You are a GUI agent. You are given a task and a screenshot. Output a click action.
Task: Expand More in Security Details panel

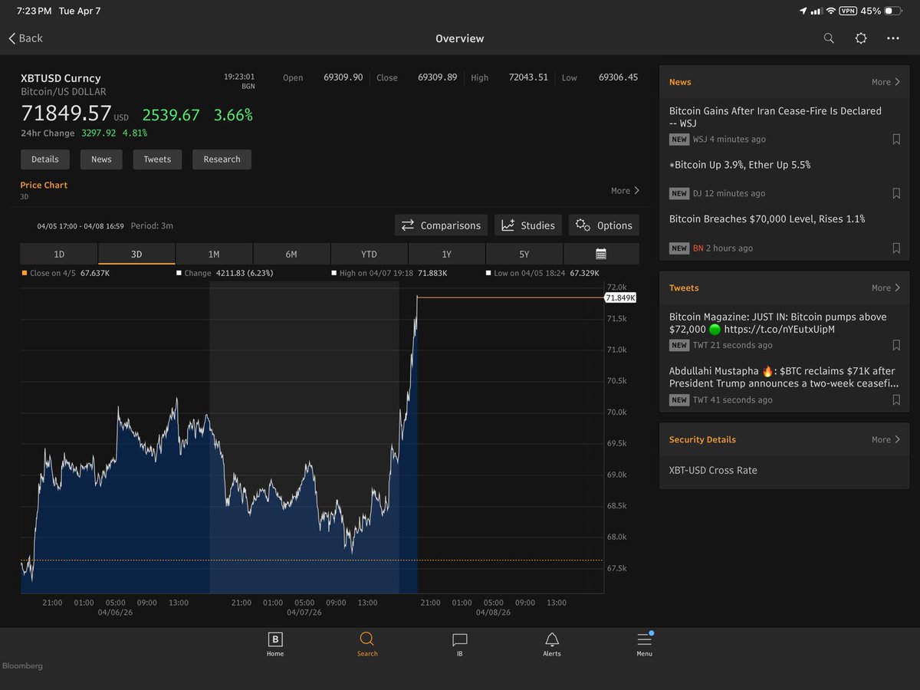click(886, 440)
